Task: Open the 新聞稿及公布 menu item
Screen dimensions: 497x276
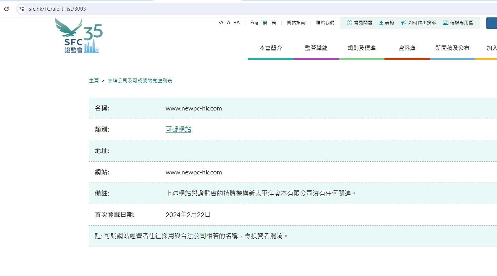Action: [x=452, y=48]
